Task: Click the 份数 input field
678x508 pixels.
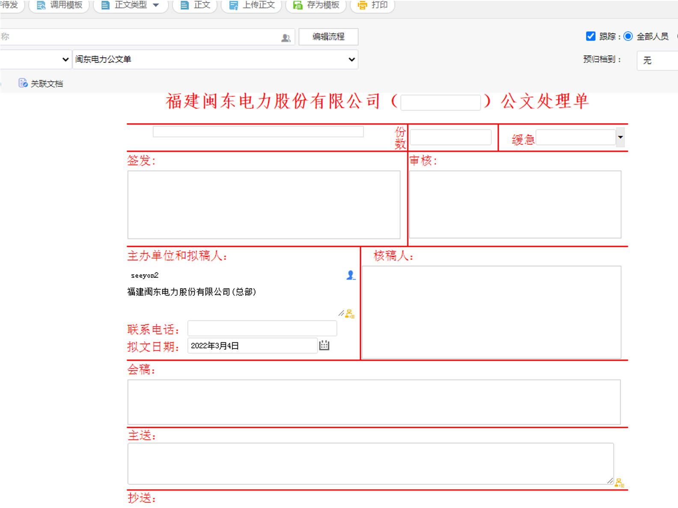Action: click(x=450, y=137)
